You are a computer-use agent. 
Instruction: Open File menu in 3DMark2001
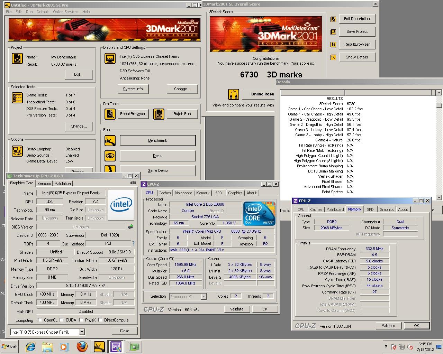[9, 12]
